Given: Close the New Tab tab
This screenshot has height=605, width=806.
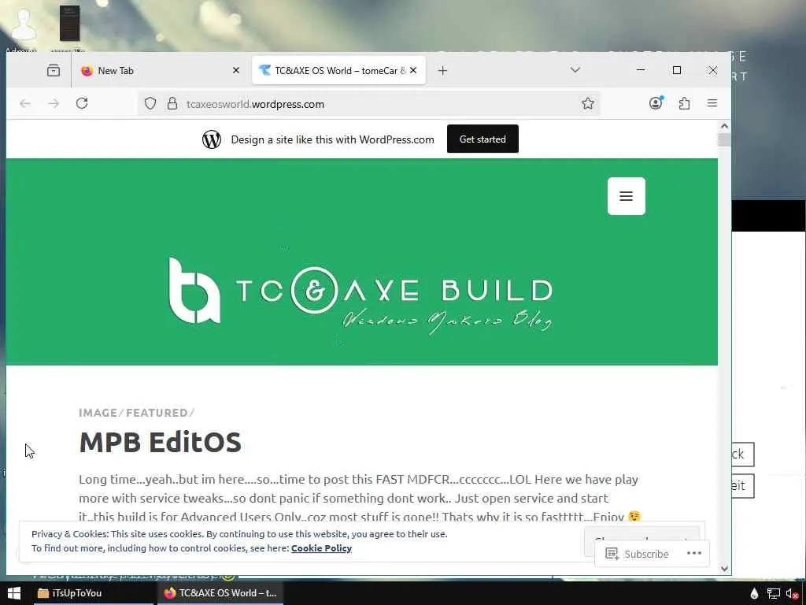Looking at the screenshot, I should [x=236, y=70].
